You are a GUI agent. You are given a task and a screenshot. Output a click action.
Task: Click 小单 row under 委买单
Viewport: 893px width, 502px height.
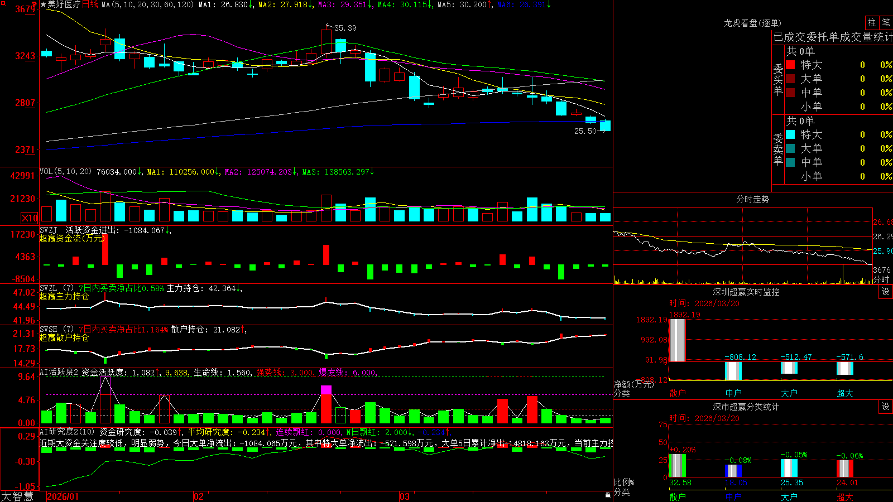[838, 107]
